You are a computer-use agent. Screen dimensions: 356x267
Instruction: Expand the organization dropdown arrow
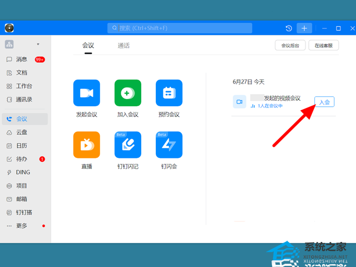pyautogui.click(x=38, y=44)
